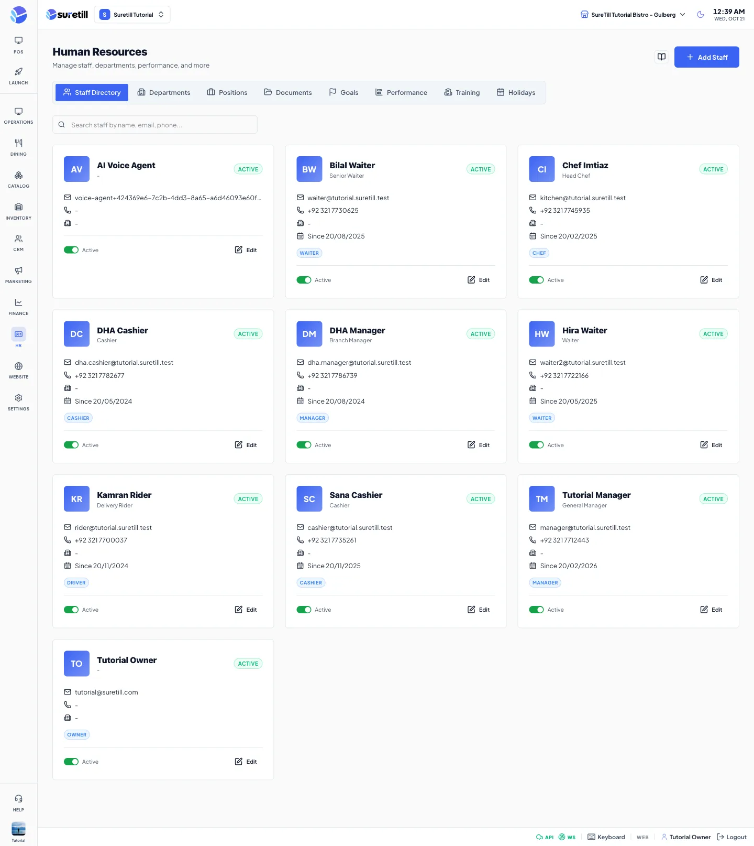
Task: Edit the Sana Cashier card
Action: 479,610
